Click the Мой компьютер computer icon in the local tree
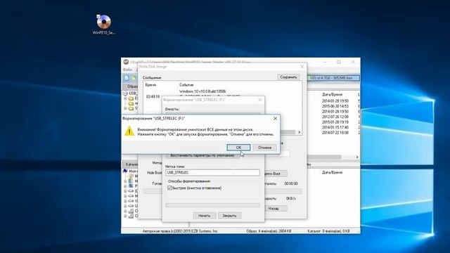The width and height of the screenshot is (450, 253). [x=125, y=171]
